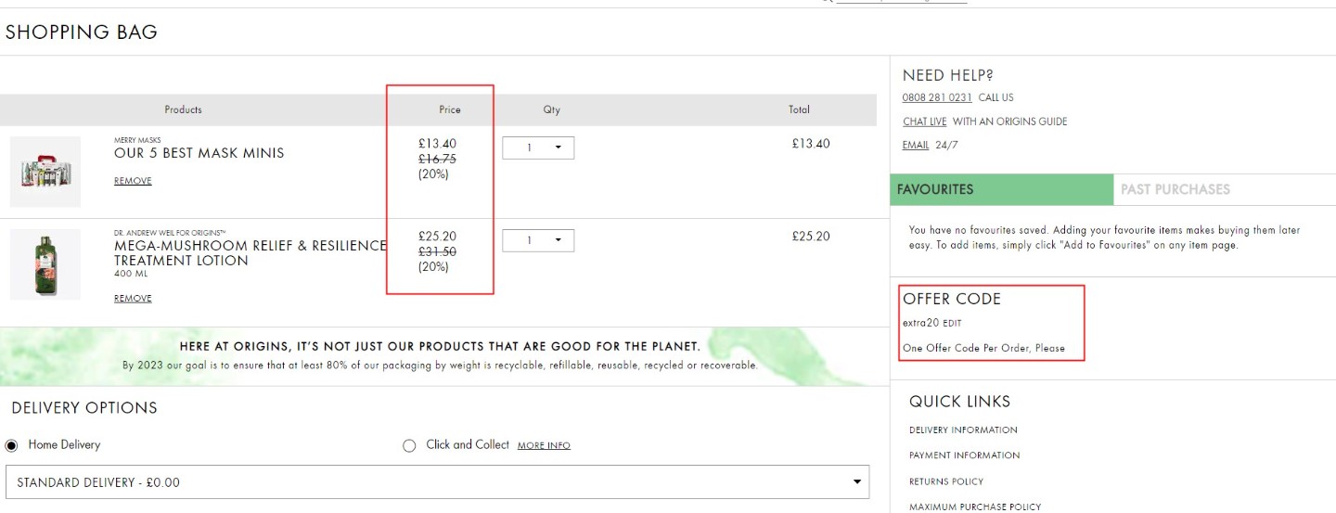Viewport: 1336px width, 513px height.
Task: Select the Click and Collect radio option
Action: [x=409, y=445]
